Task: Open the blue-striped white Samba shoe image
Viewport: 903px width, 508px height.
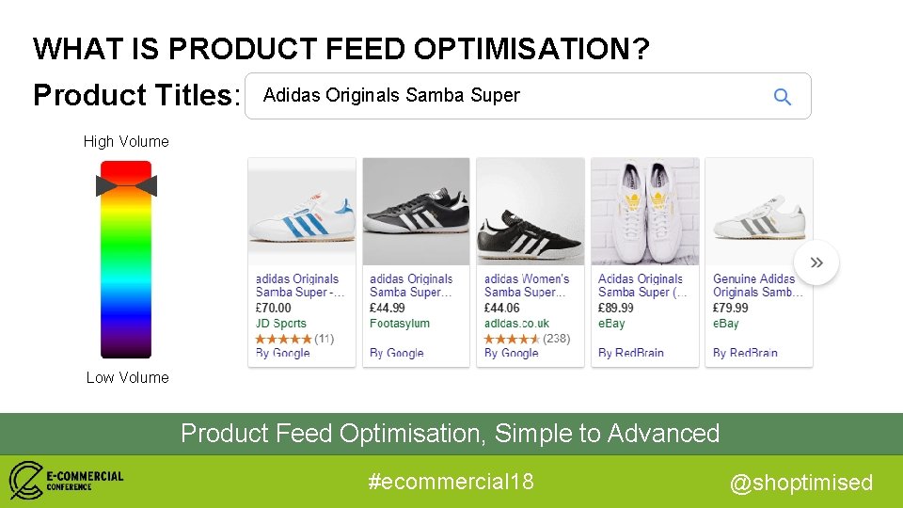Action: 302,212
